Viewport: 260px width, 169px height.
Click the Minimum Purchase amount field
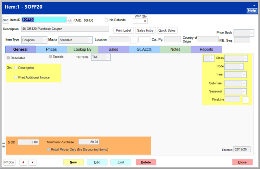(x=88, y=142)
